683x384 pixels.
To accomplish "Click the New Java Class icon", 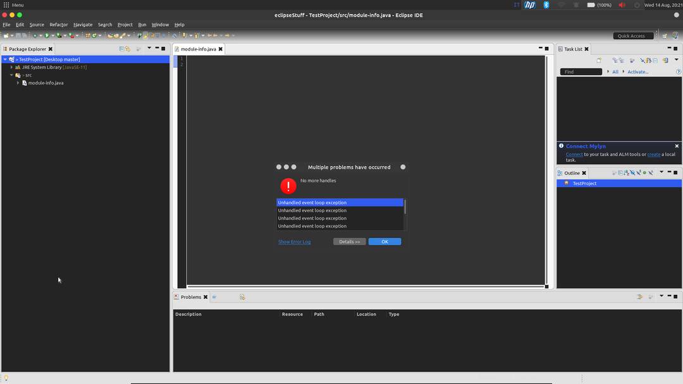I will tap(94, 35).
